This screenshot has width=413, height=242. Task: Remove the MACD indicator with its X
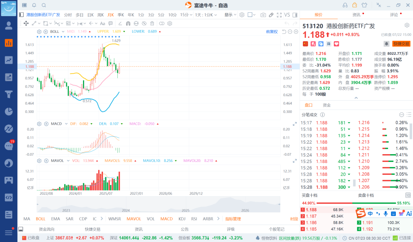pos(46,124)
